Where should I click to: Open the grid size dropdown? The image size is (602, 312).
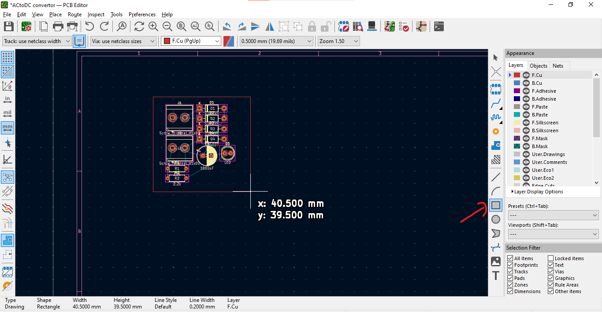276,41
